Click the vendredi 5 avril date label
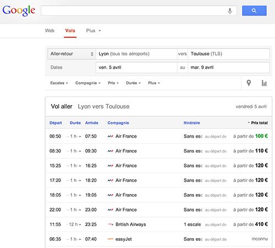The width and height of the screenshot is (275, 248). point(251,106)
